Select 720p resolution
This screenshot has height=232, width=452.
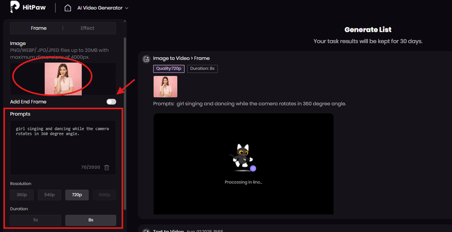point(77,195)
